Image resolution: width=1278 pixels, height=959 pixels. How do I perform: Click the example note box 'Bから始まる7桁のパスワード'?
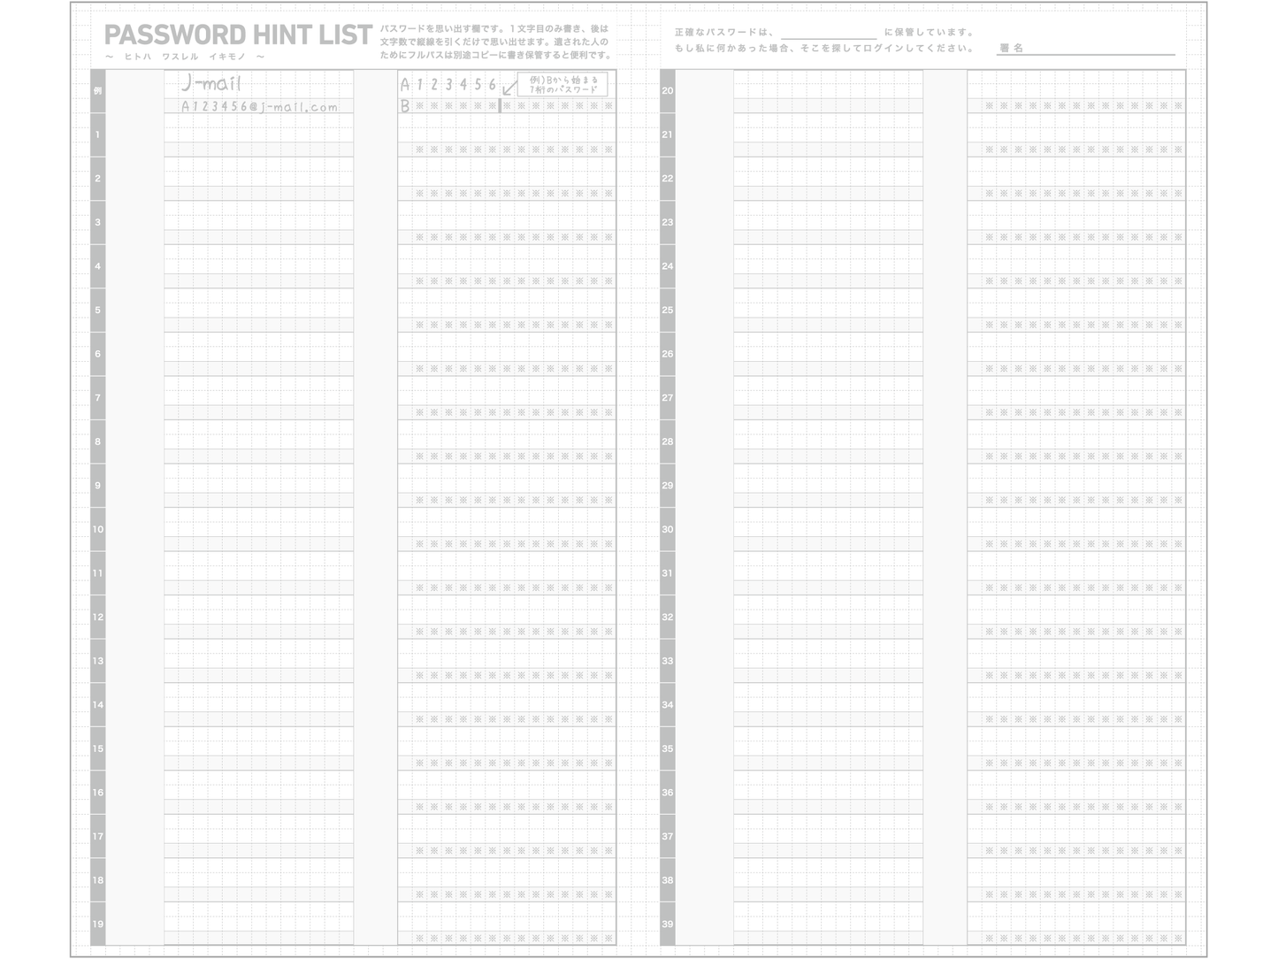coord(562,84)
